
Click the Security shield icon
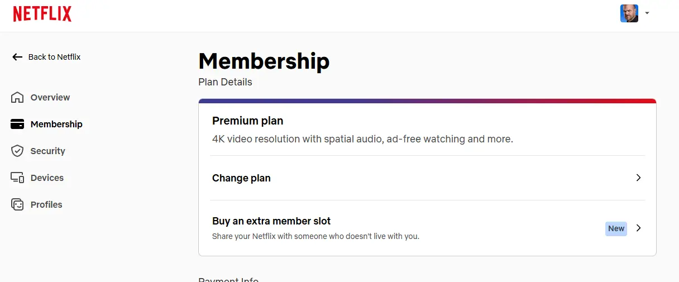pos(17,151)
